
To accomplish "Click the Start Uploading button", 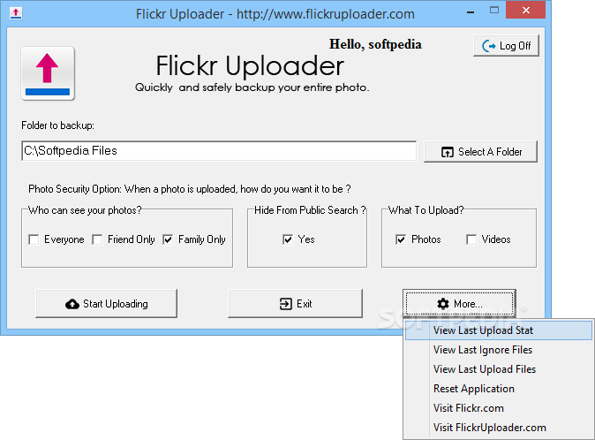I will point(106,303).
